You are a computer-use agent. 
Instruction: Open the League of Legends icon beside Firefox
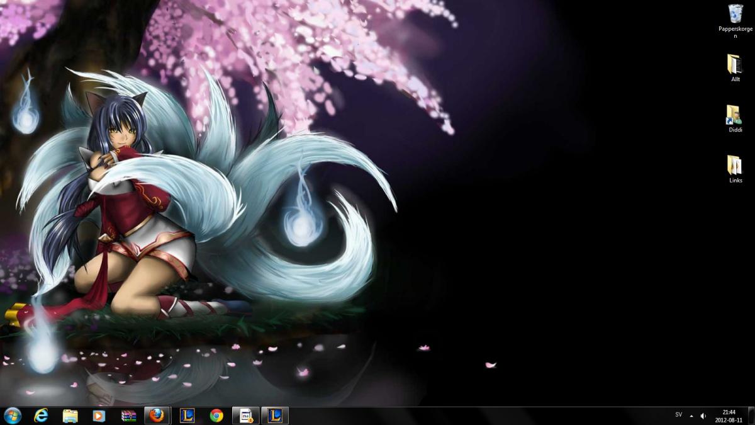[187, 416]
